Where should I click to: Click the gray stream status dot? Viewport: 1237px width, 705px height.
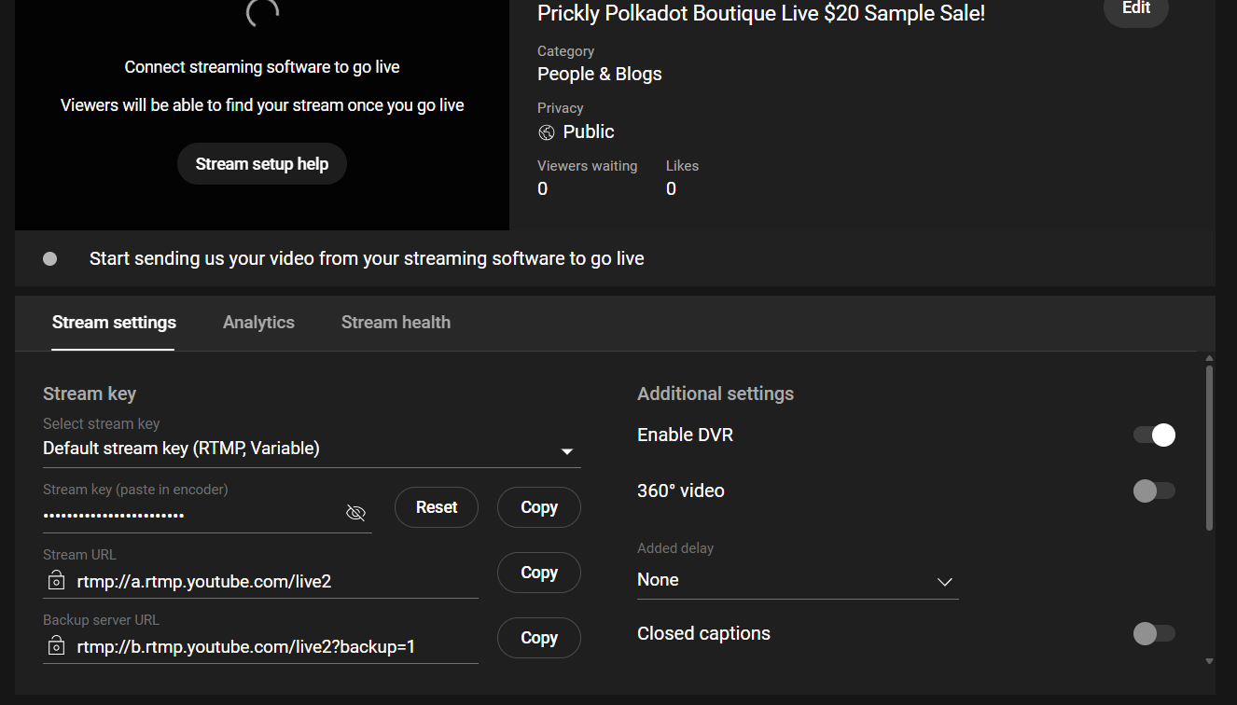(50, 258)
